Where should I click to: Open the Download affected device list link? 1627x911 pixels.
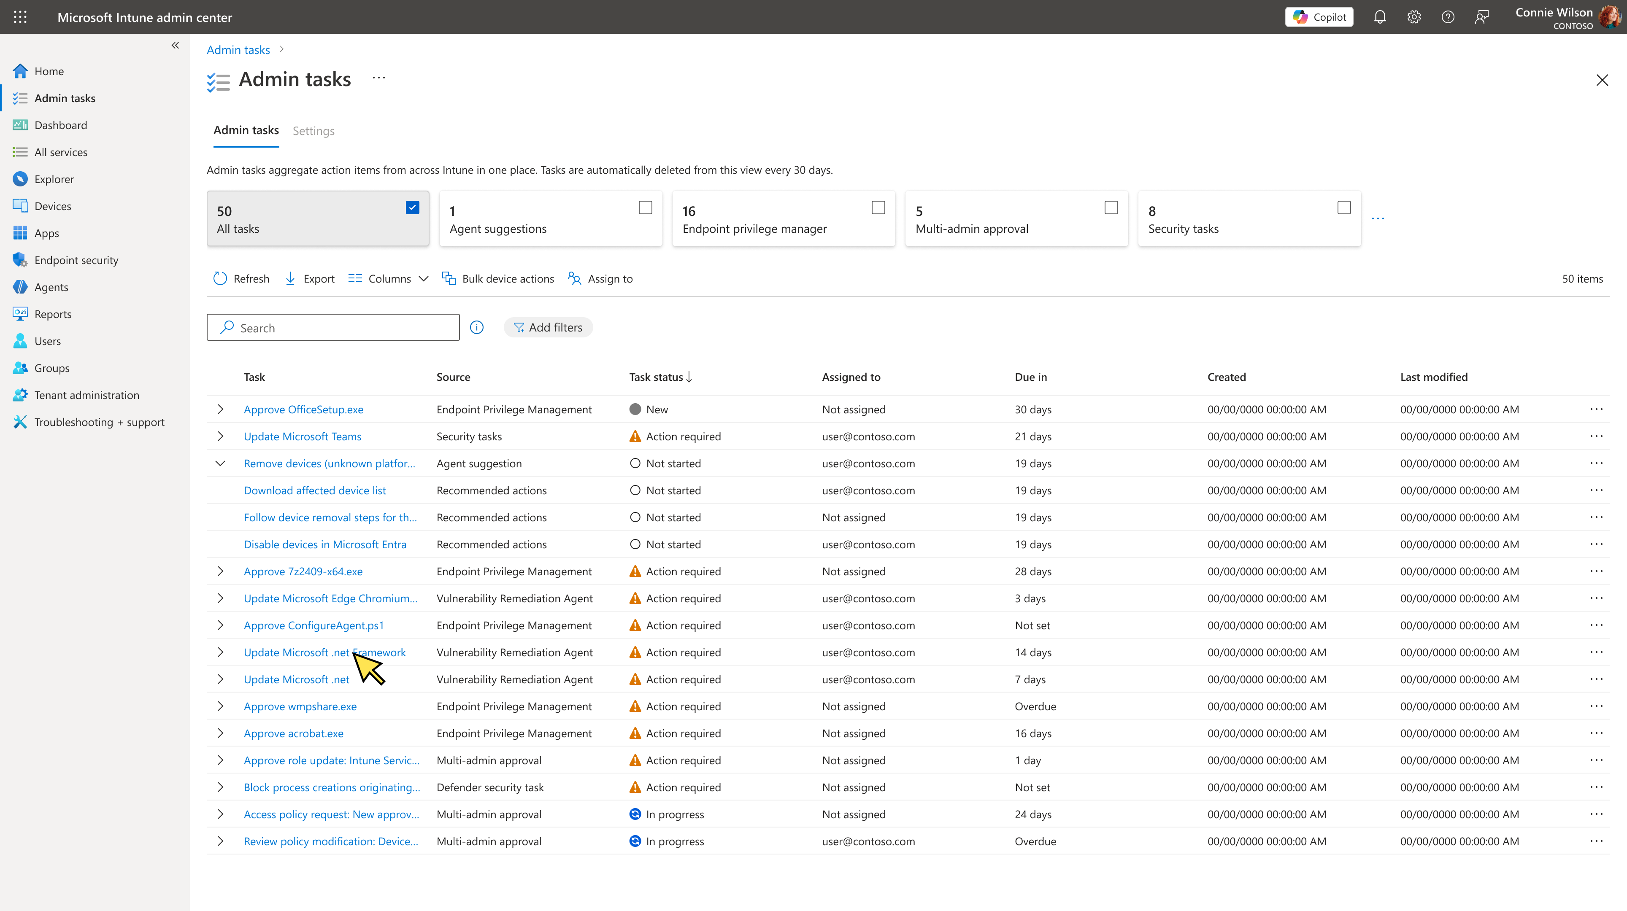[314, 491]
